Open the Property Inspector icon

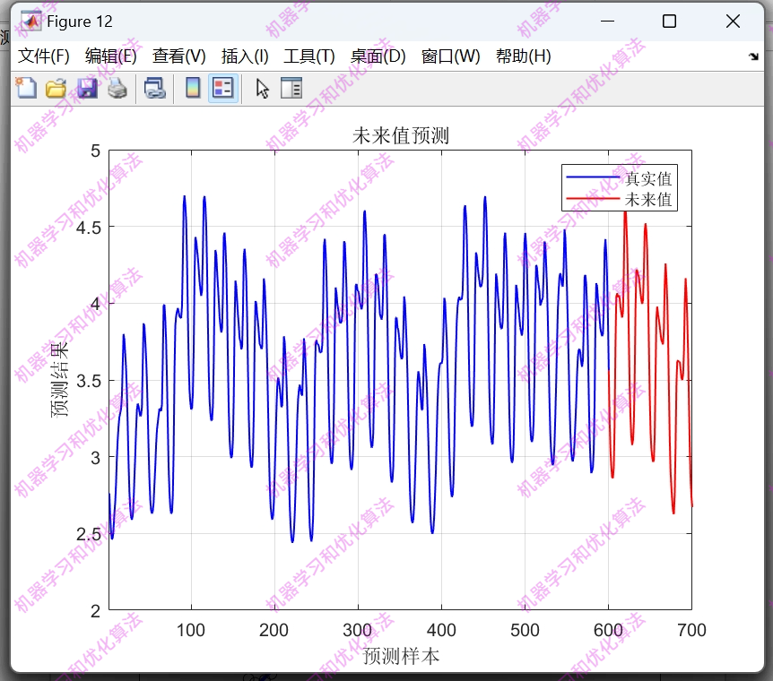291,89
